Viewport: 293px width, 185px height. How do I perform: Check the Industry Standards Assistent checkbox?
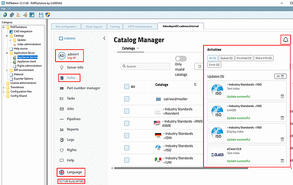tap(127, 111)
